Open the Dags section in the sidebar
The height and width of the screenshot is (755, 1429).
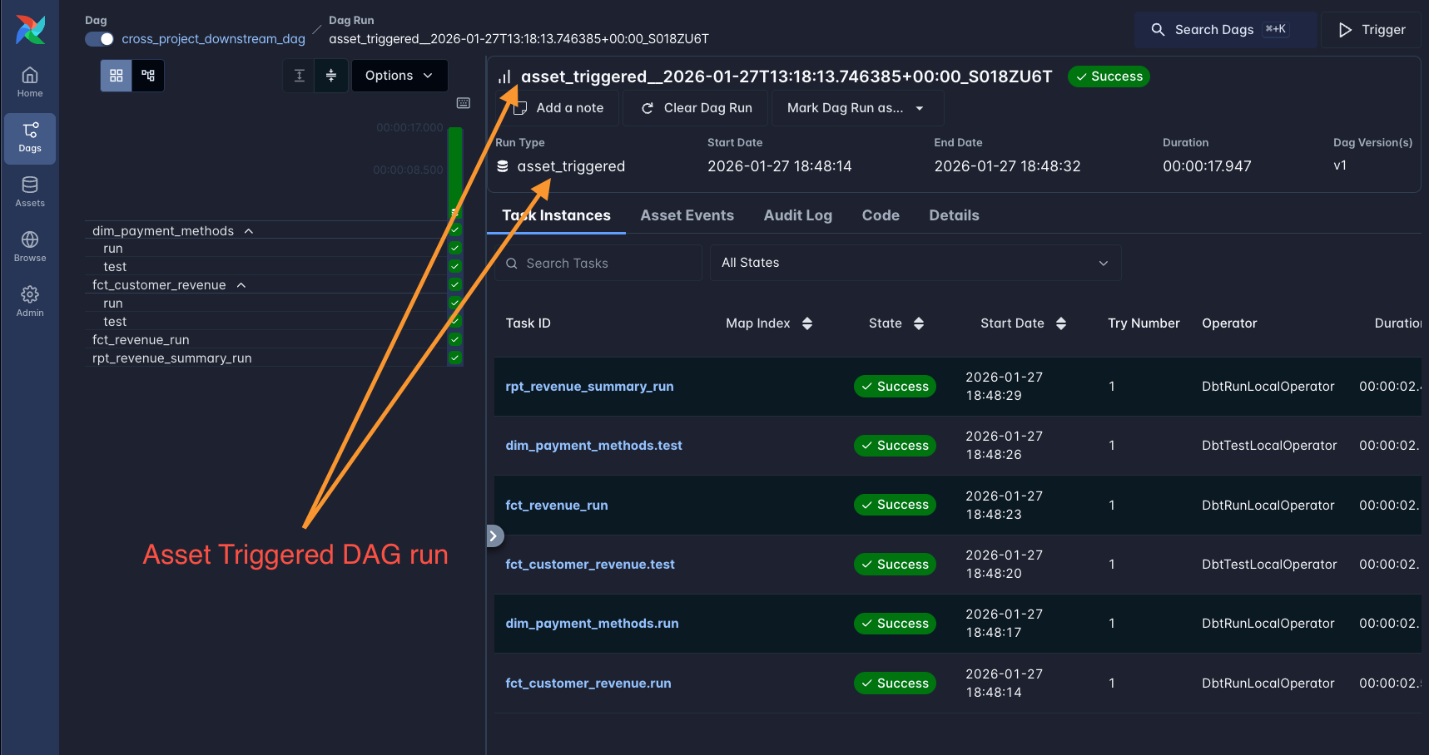[x=29, y=138]
